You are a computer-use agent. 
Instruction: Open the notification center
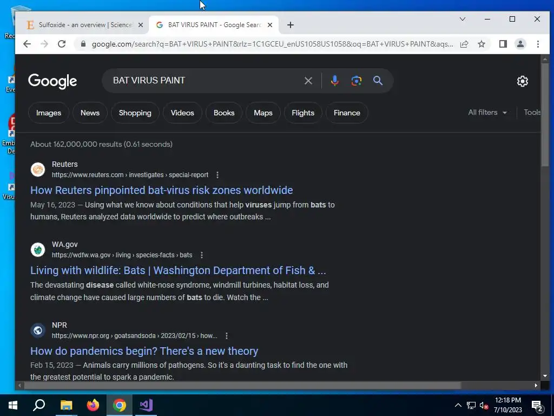tap(537, 406)
